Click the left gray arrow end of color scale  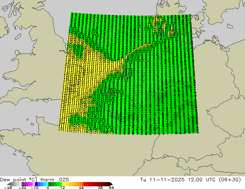9,184
